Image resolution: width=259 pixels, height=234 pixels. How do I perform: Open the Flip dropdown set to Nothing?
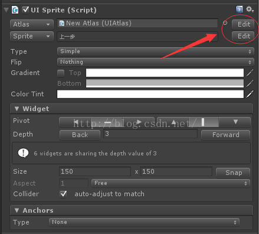(x=156, y=62)
